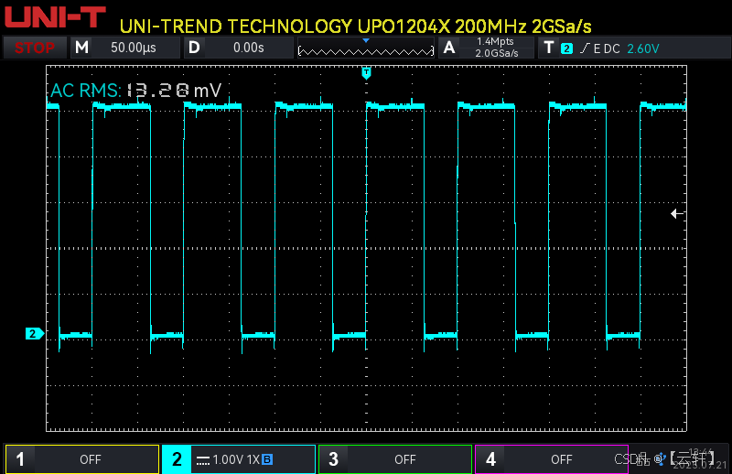The height and width of the screenshot is (474, 732).
Task: Click the channel 2 ground level marker
Action: [34, 333]
